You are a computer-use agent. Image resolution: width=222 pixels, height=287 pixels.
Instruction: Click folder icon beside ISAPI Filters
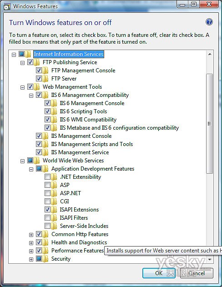click(54, 217)
